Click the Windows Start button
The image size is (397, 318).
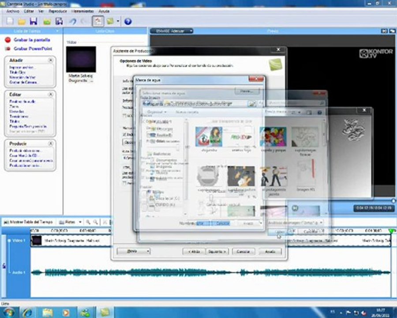click(x=8, y=312)
